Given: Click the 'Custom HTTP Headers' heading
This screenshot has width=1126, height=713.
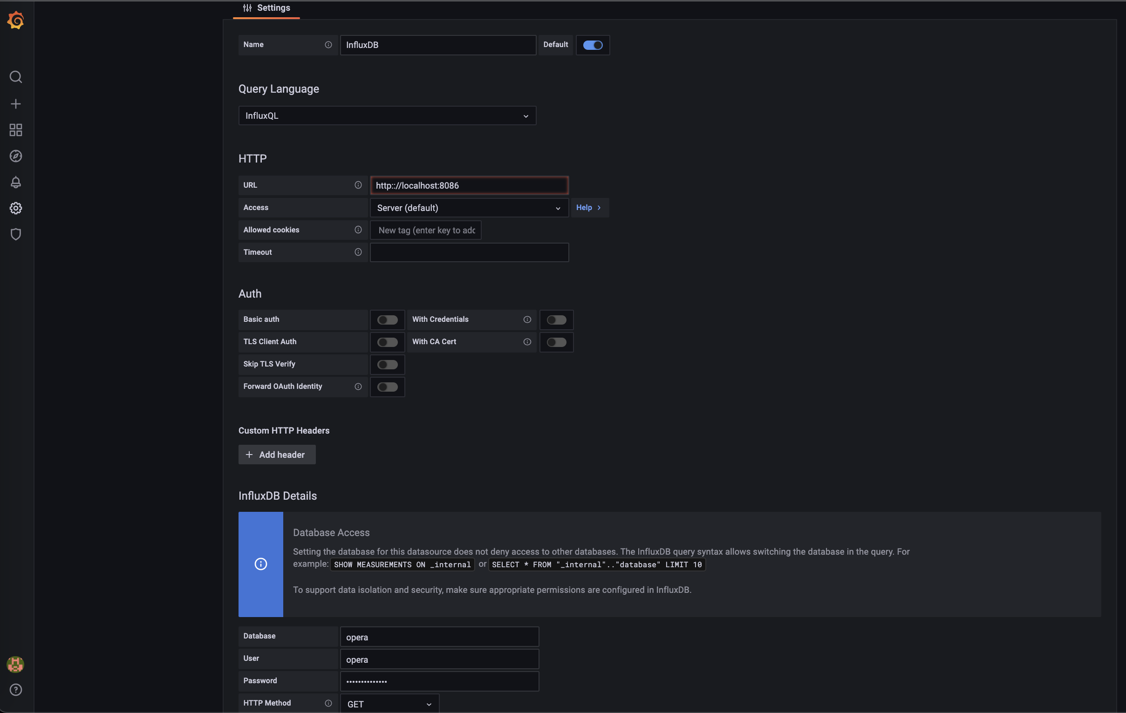Looking at the screenshot, I should [284, 431].
